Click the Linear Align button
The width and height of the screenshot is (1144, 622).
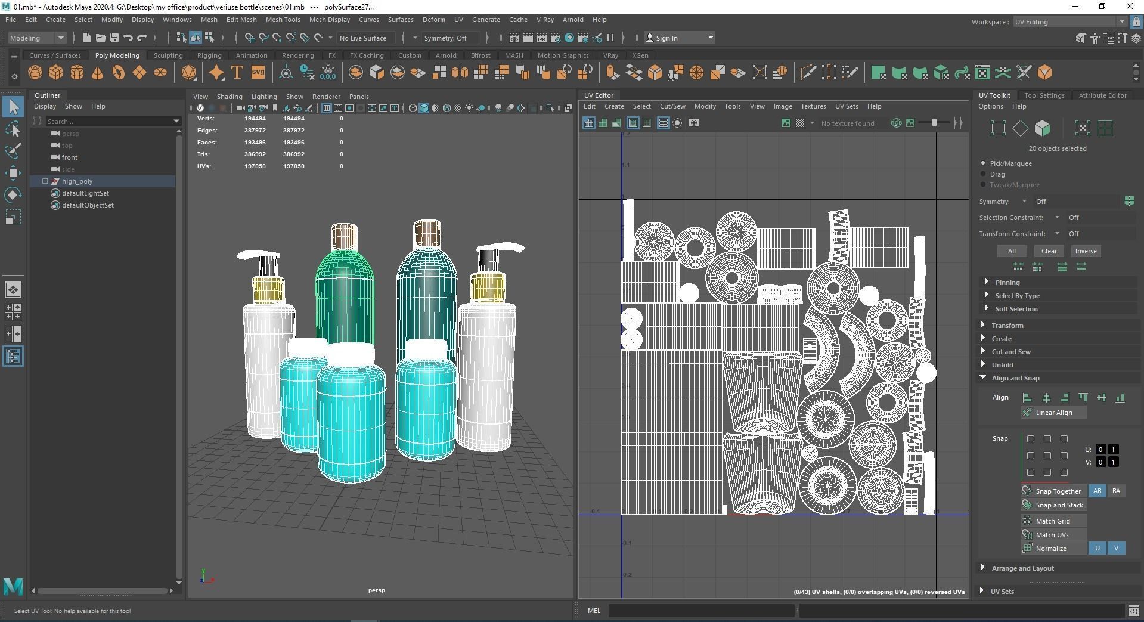(1053, 413)
